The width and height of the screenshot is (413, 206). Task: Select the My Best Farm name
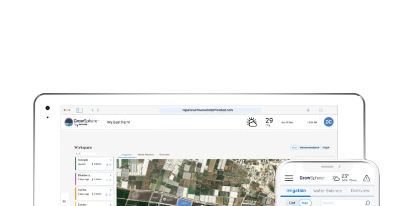coord(119,123)
